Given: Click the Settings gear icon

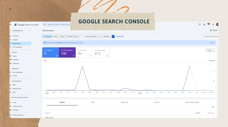Looking at the screenshot, I should coord(11,110).
